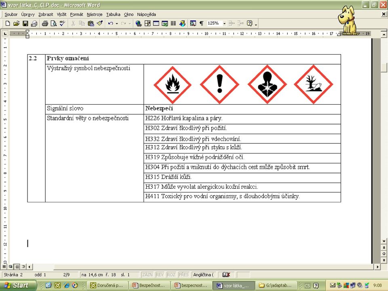Click the Windows Start button
The width and height of the screenshot is (388, 291).
point(18,285)
